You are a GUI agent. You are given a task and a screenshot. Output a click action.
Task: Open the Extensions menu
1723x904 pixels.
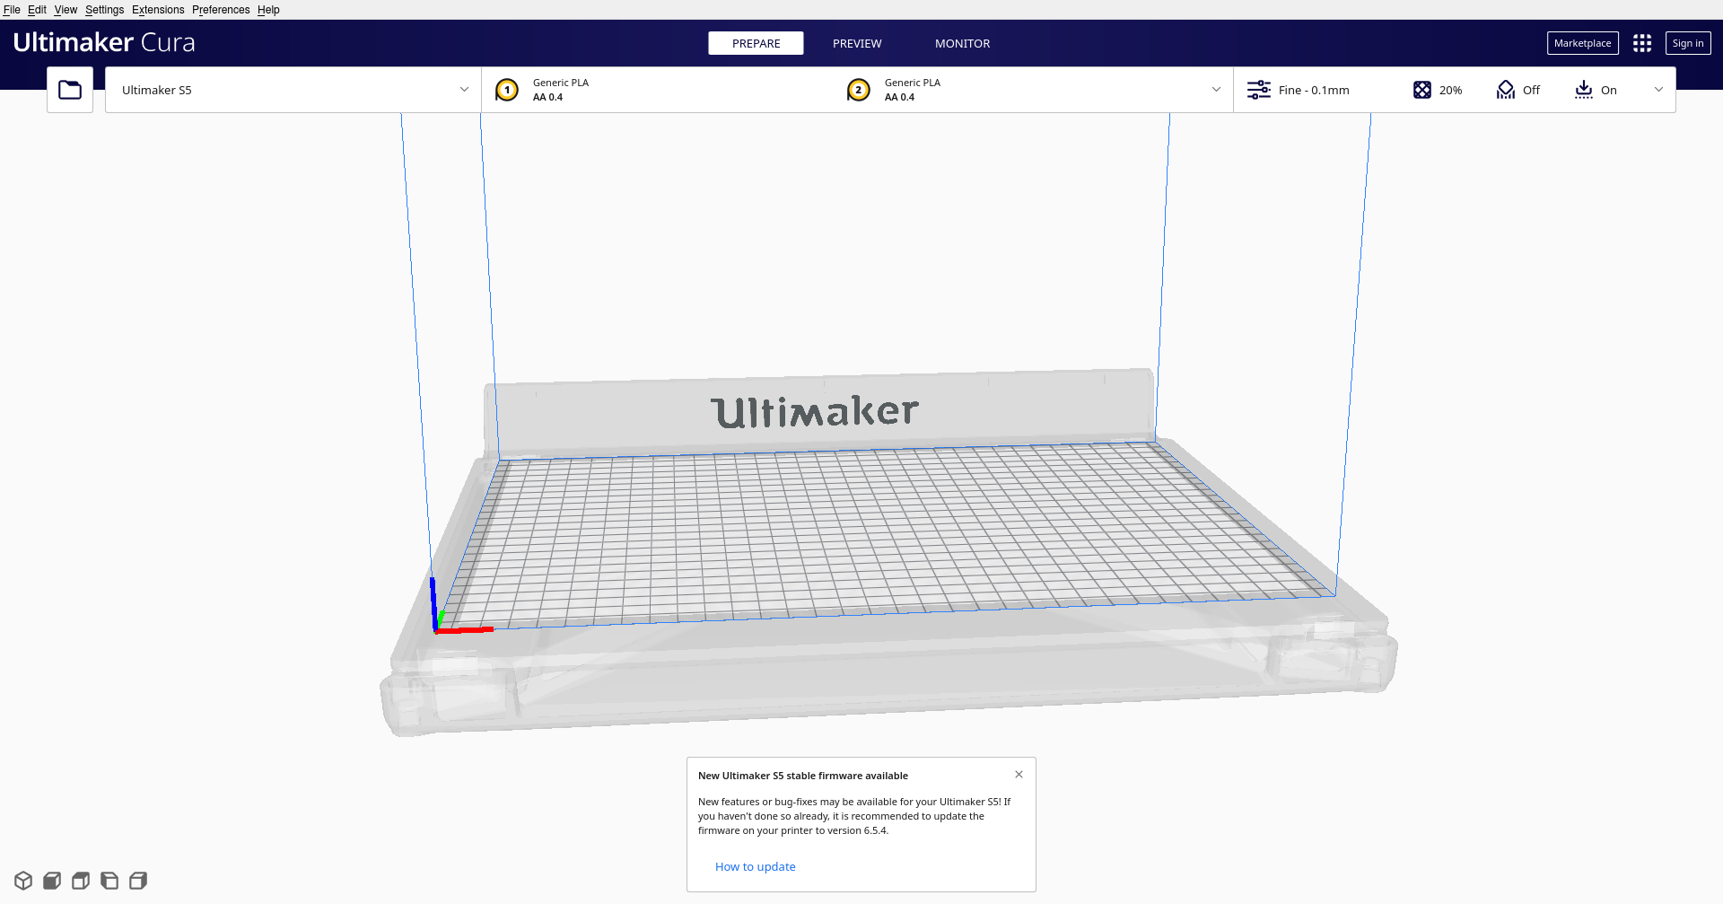coord(158,10)
